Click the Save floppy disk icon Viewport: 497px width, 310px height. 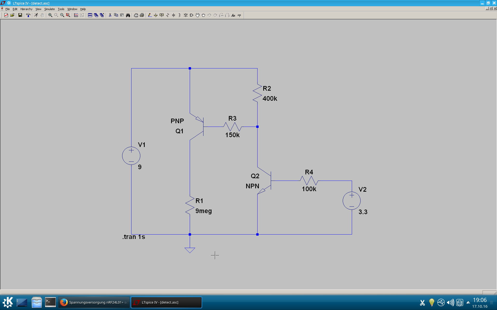[20, 15]
